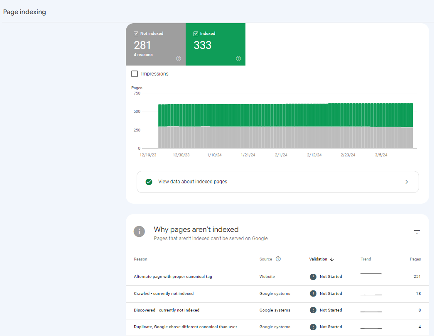
Task: Open the table filter icon
Action: pos(417,232)
